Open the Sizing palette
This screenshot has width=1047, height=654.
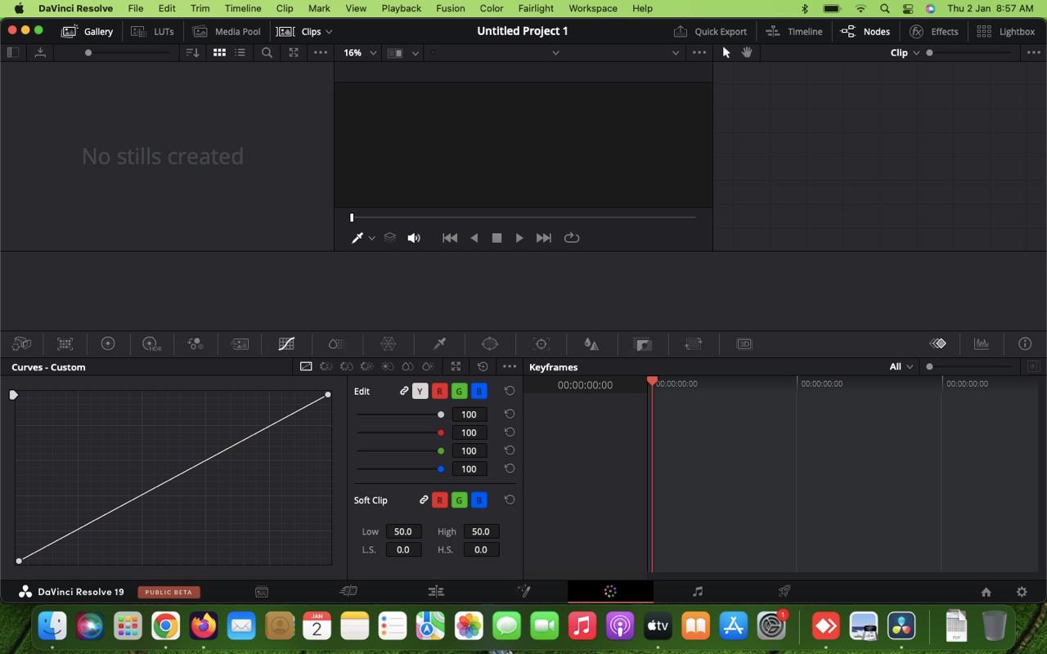[x=694, y=344]
